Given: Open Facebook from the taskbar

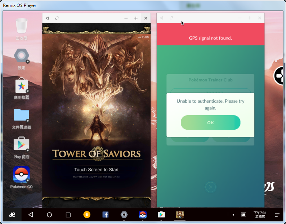Looking at the screenshot, I should pyautogui.click(x=106, y=215).
